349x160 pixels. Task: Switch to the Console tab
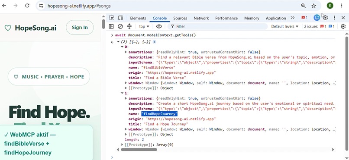(x=160, y=18)
